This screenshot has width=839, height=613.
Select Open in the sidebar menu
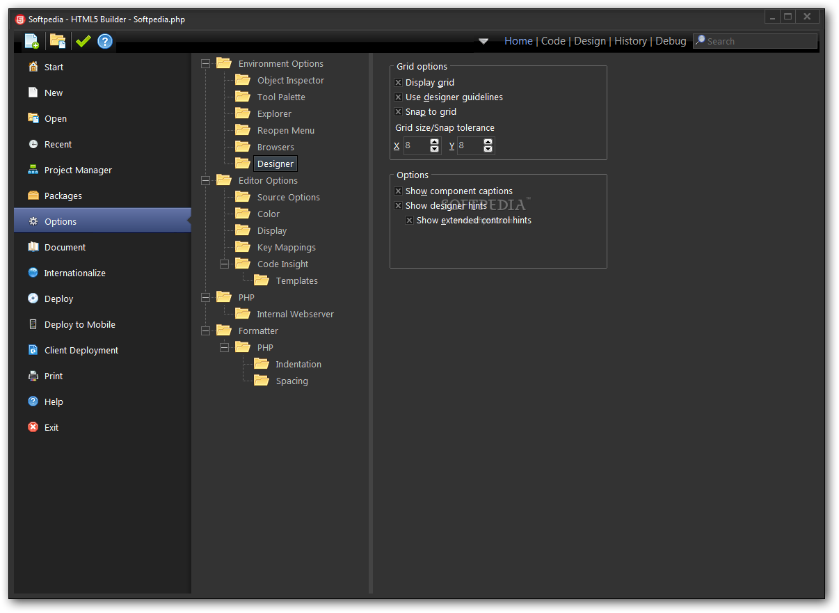(x=102, y=118)
